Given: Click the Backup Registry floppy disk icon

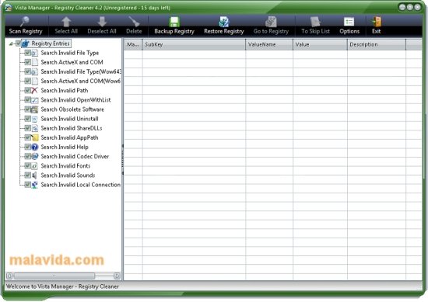Looking at the screenshot, I should 174,22.
